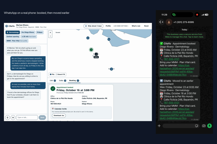Viewport: 217px width, 144px height.
Task: Select the green checkmark clinic map pin
Action: tap(91, 50)
